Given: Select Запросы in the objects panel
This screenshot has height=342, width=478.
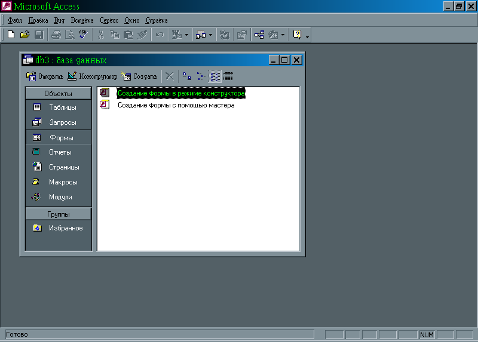Looking at the screenshot, I should click(58, 122).
